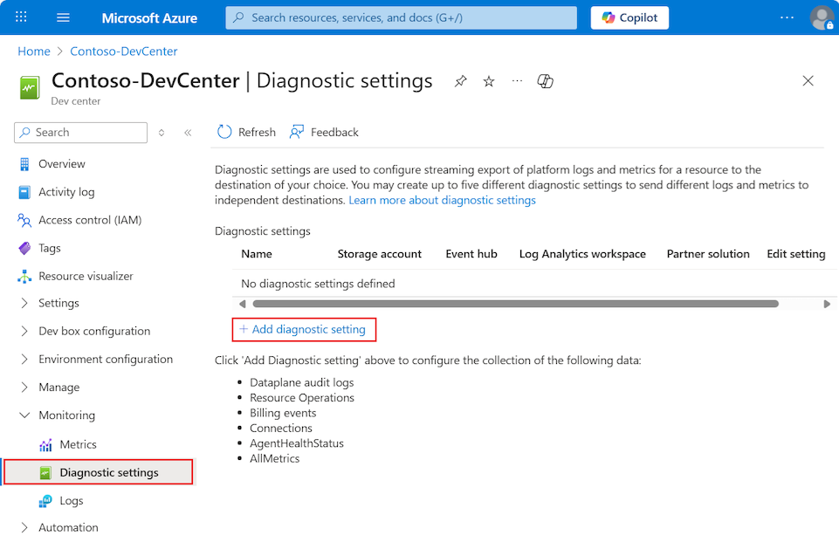Navigate to Home via the breadcrumb
This screenshot has height=549, width=839.
pyautogui.click(x=33, y=51)
